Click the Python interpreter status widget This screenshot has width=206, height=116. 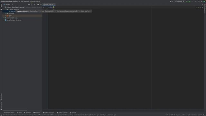coord(192,115)
